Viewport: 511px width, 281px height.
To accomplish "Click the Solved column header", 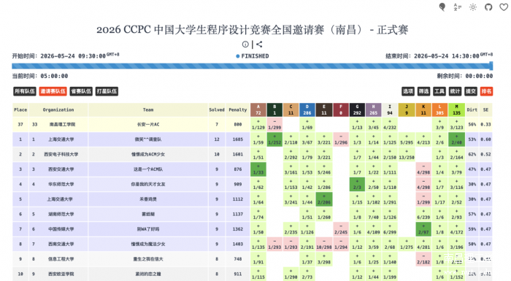I will point(217,110).
